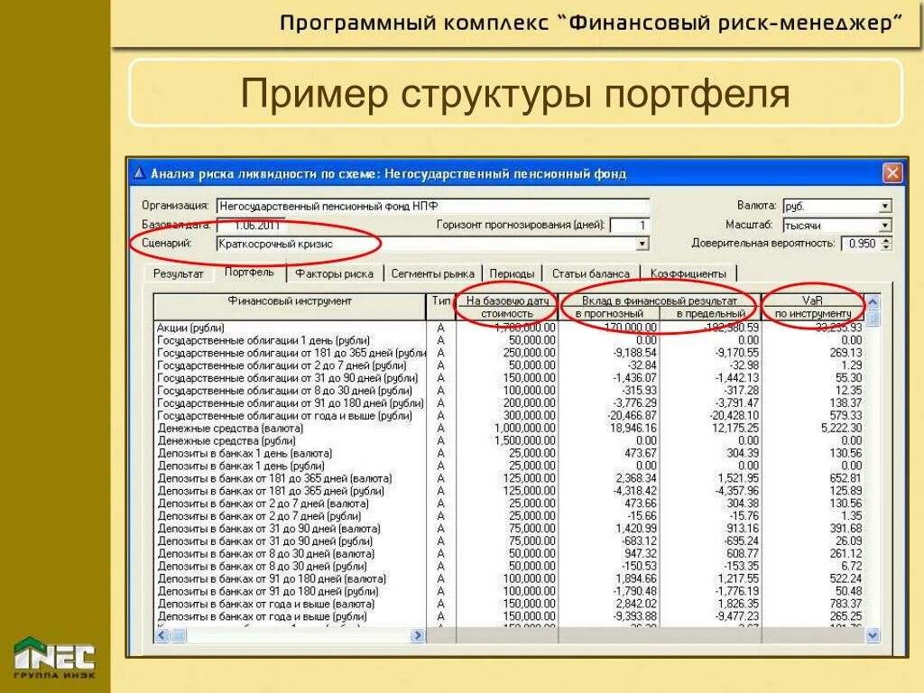Select Депозиты от 31 до 90 дней (рубли)
The height and width of the screenshot is (693, 924).
[x=510, y=541]
